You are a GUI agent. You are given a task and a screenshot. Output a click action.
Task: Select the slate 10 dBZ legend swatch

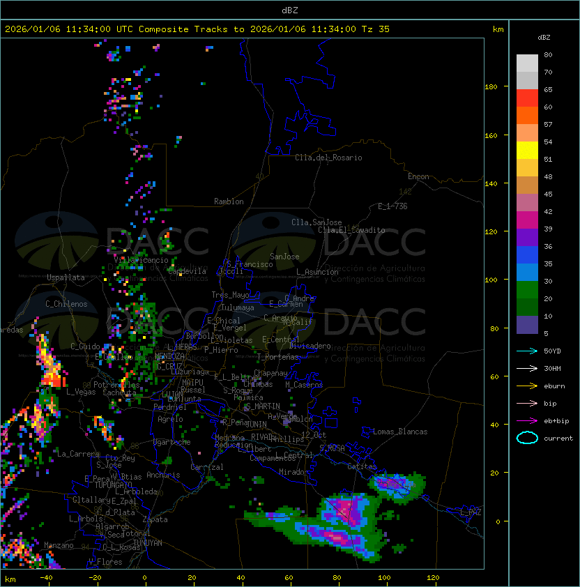pos(527,325)
